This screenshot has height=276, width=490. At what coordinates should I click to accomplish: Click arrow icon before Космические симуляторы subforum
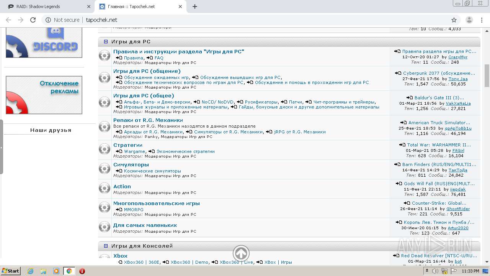click(x=119, y=171)
